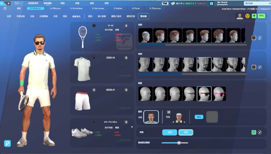Open the S. Nadam player tab
This screenshot has width=271, height=154.
click(118, 8)
